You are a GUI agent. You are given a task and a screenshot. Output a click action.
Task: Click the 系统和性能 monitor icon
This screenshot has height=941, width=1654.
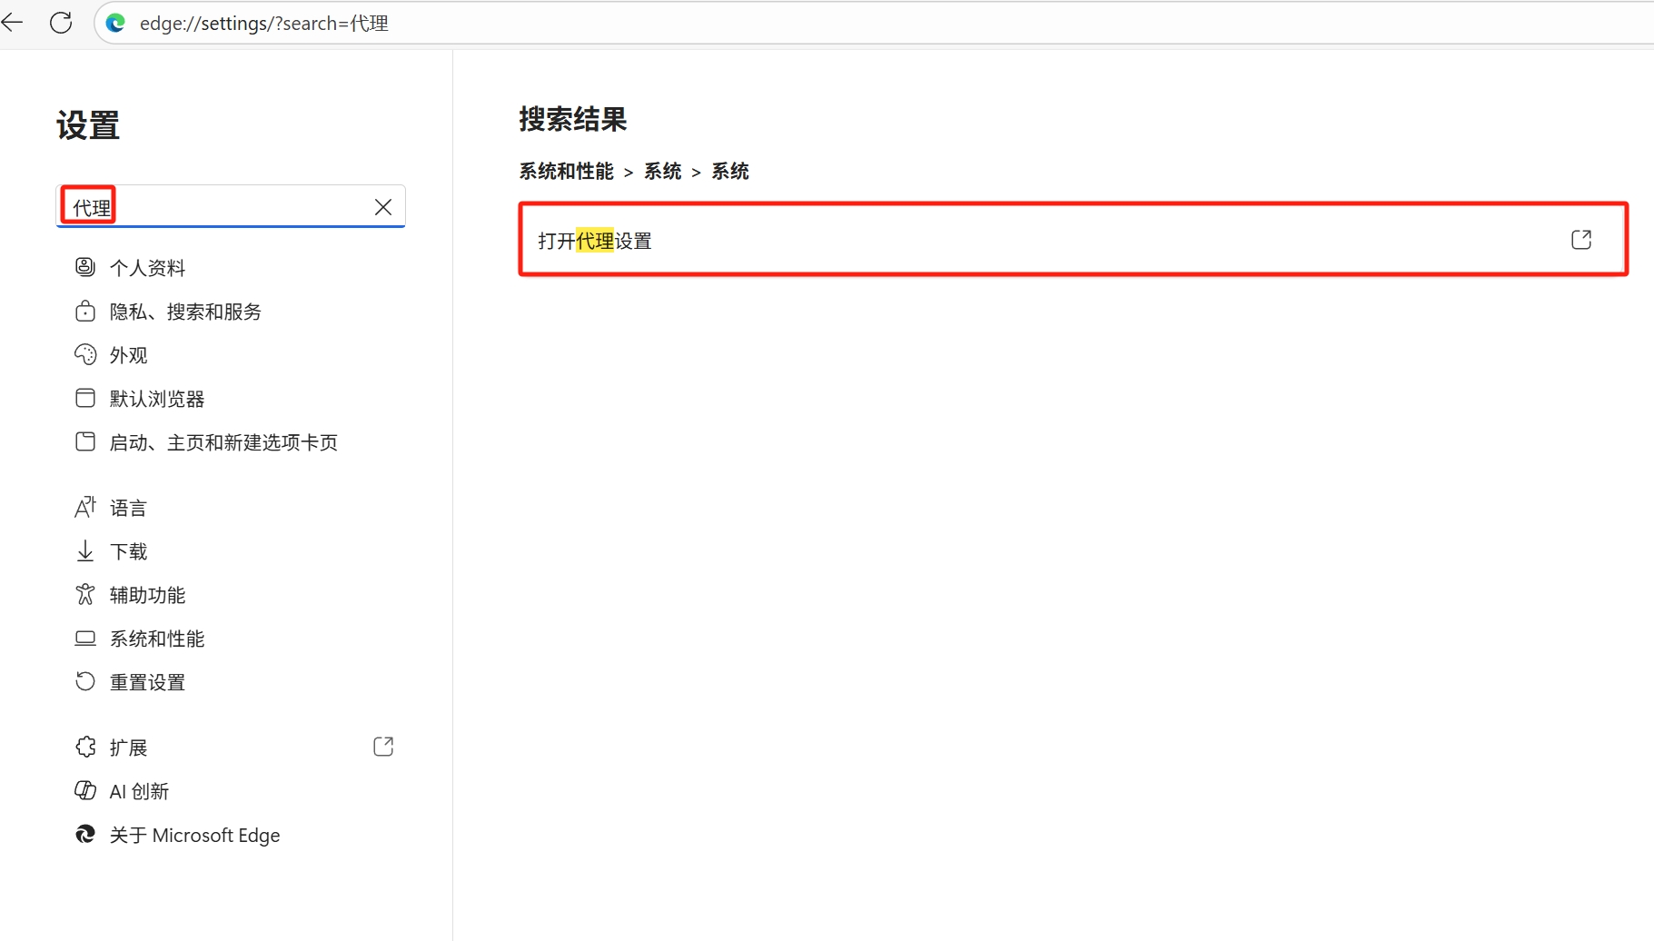85,638
